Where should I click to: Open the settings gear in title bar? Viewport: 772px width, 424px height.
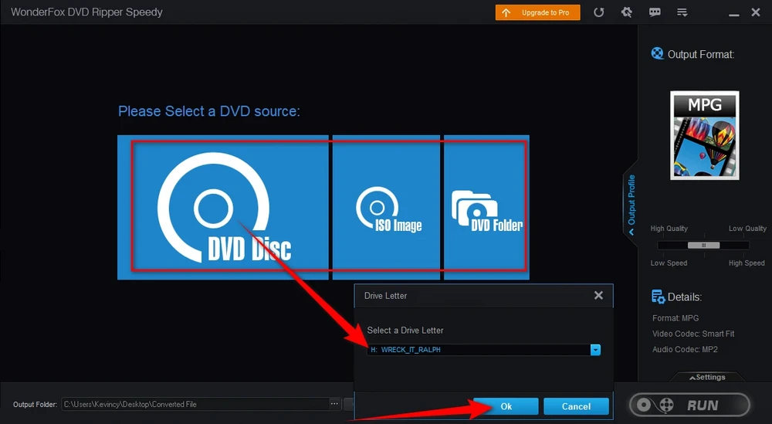(626, 12)
